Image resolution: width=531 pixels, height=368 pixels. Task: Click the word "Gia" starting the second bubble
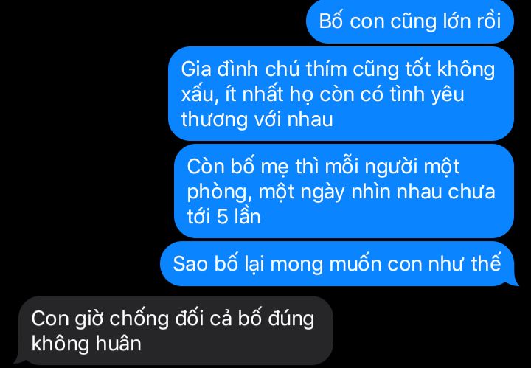pyautogui.click(x=196, y=69)
